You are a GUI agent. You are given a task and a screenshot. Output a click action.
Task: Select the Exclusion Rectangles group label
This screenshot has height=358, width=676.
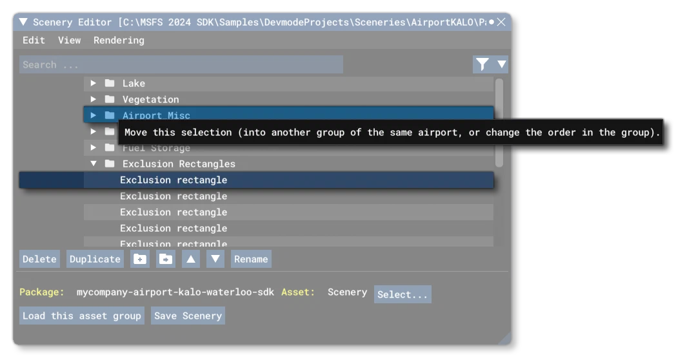tap(179, 164)
